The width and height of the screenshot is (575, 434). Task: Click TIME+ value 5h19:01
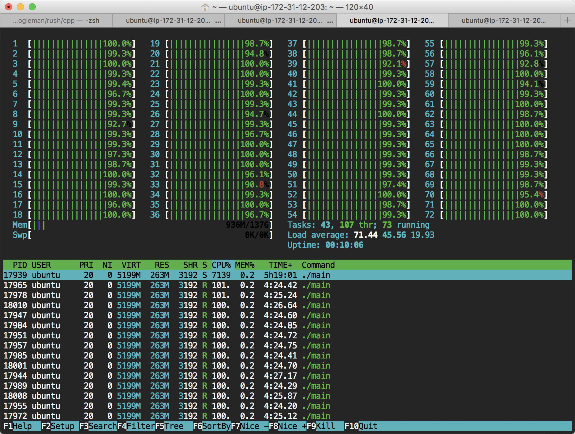pos(280,275)
